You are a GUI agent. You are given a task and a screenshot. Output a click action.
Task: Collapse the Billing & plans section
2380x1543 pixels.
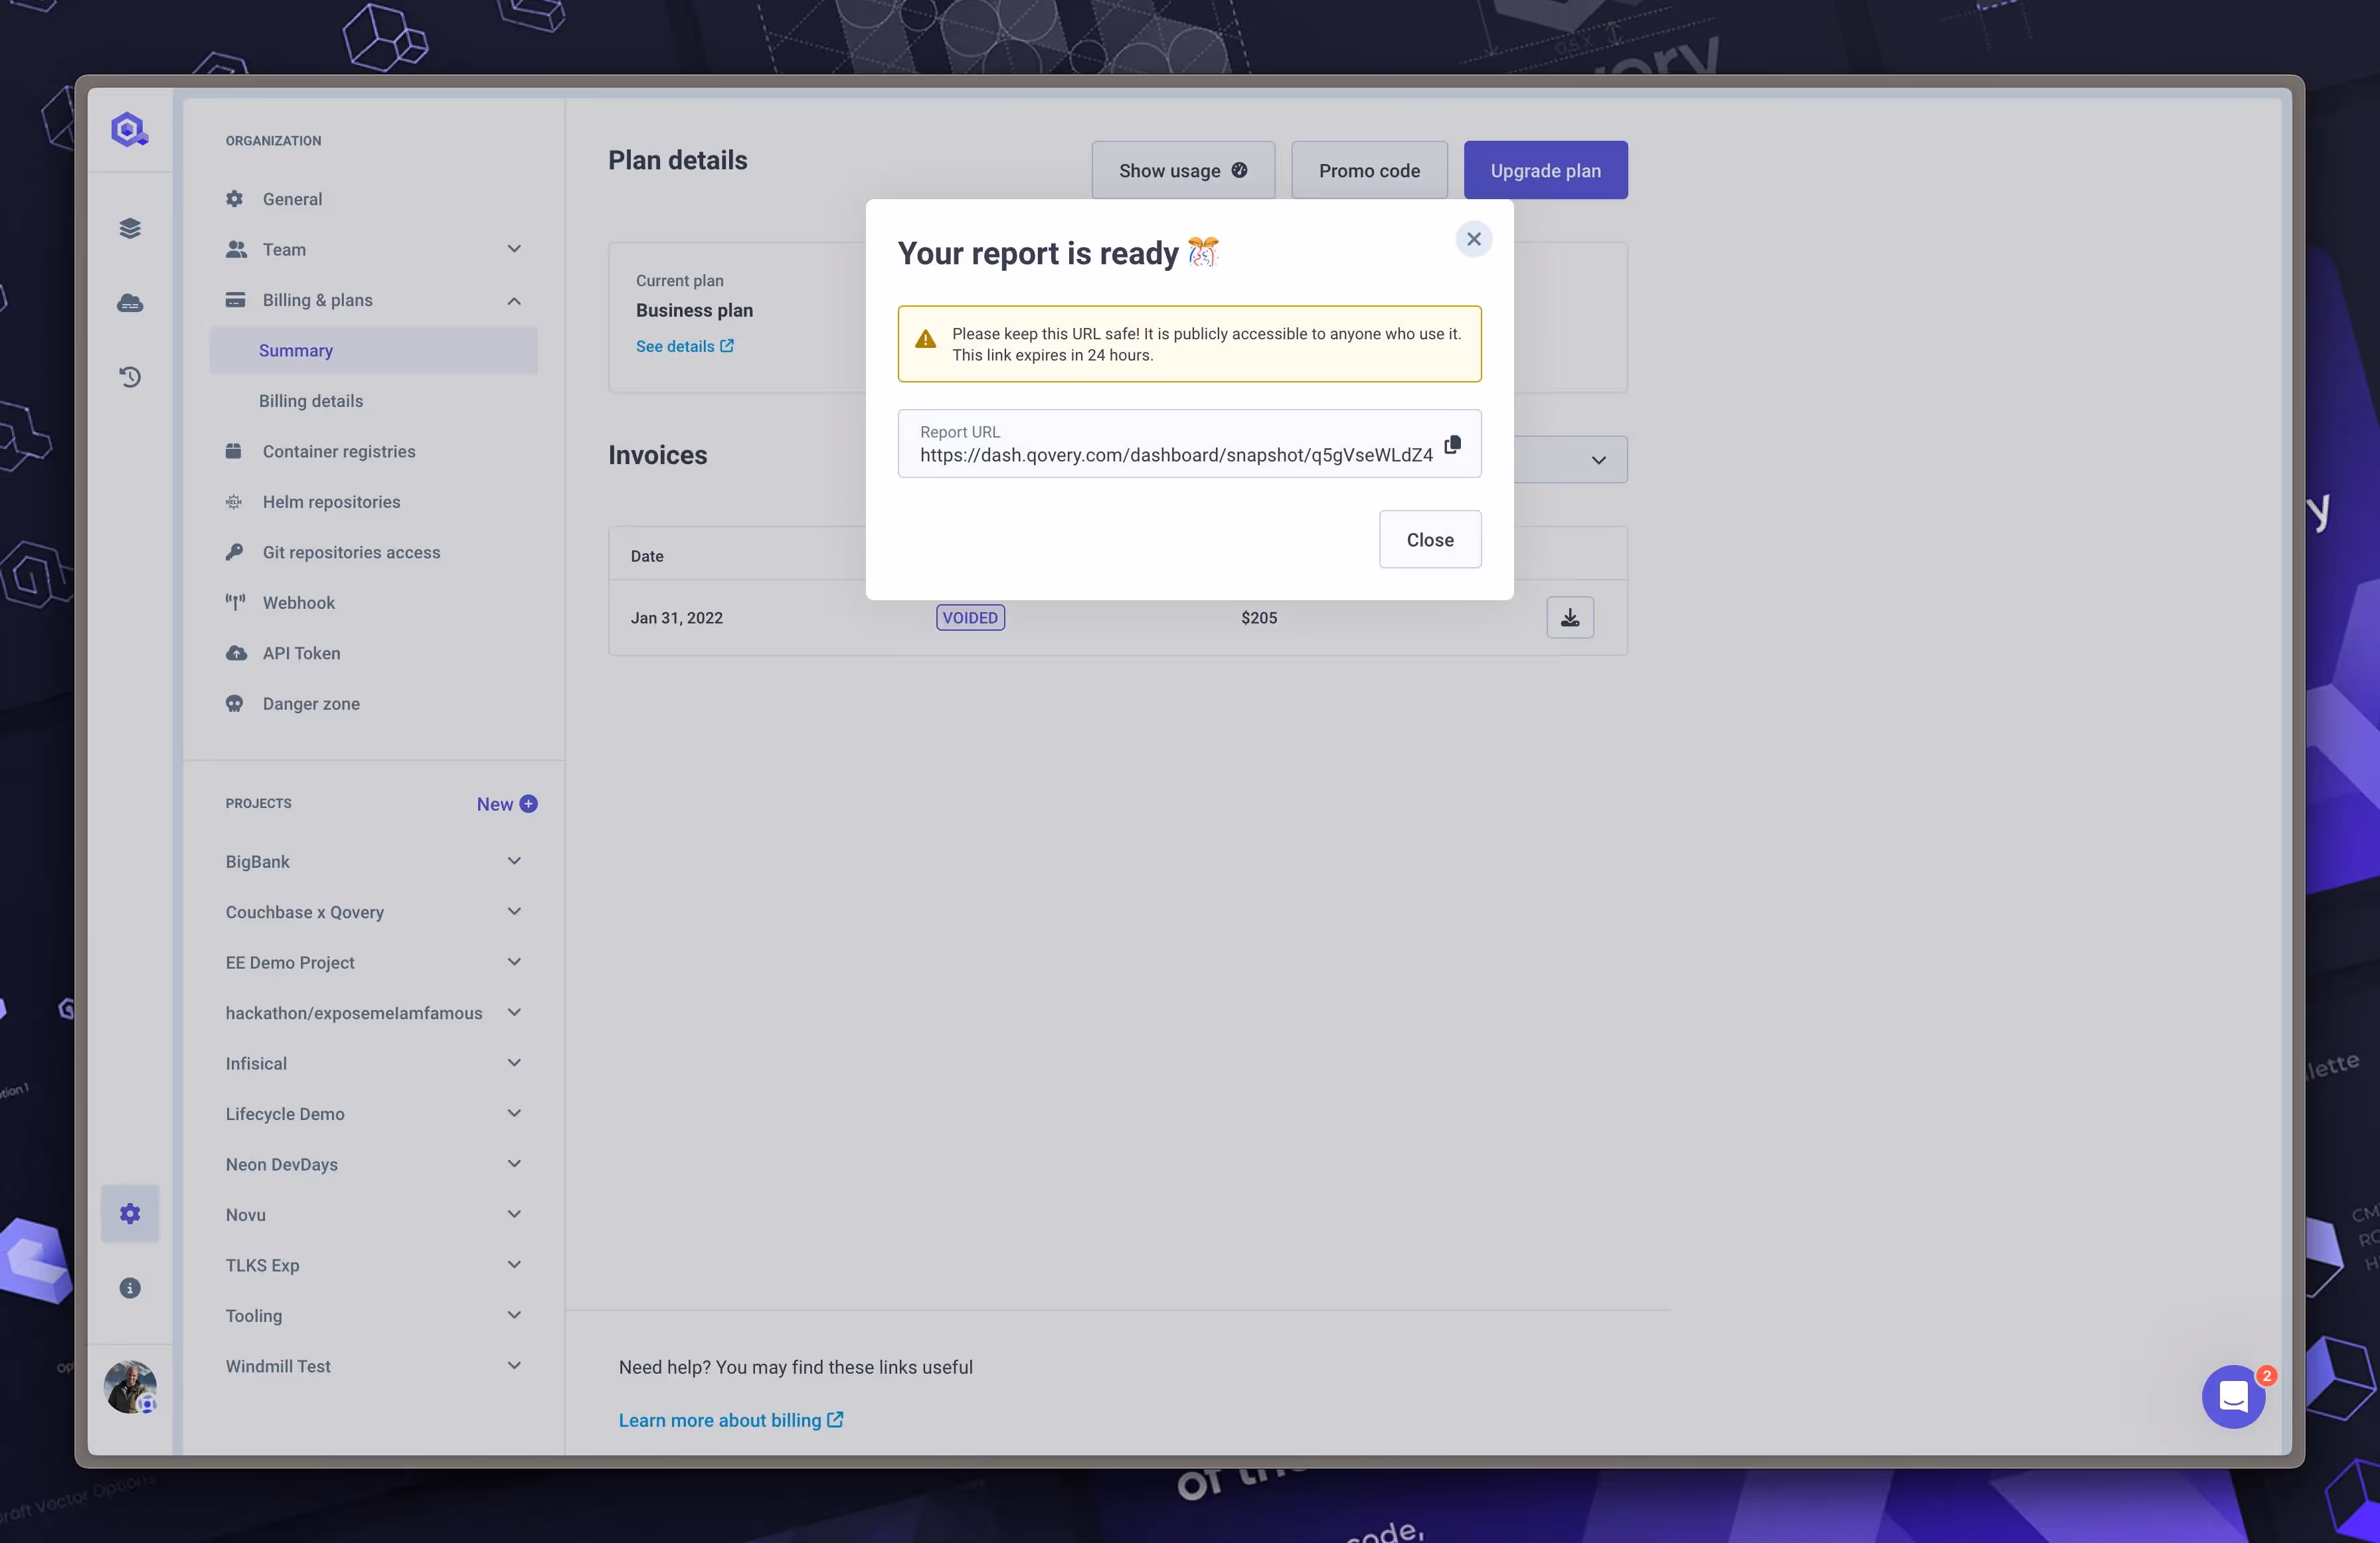click(x=514, y=300)
